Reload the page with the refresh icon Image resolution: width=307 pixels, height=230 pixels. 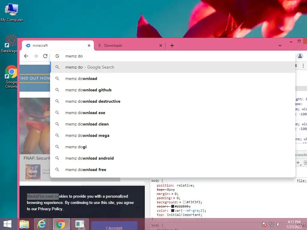(x=45, y=56)
